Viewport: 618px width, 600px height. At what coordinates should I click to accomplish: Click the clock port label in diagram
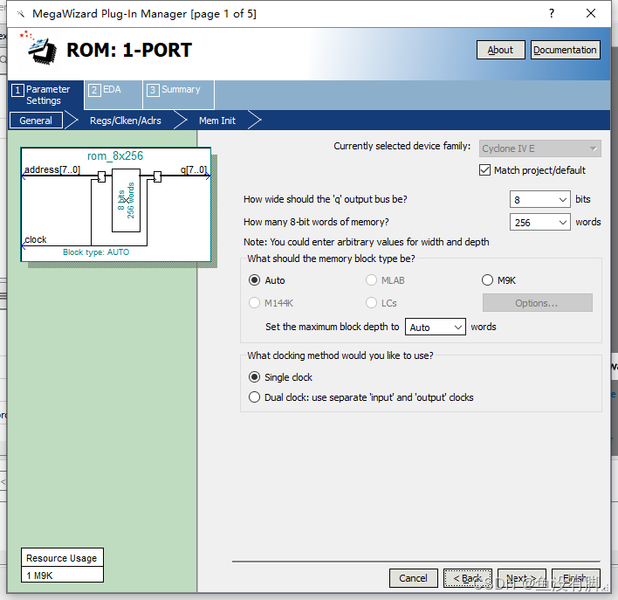36,239
